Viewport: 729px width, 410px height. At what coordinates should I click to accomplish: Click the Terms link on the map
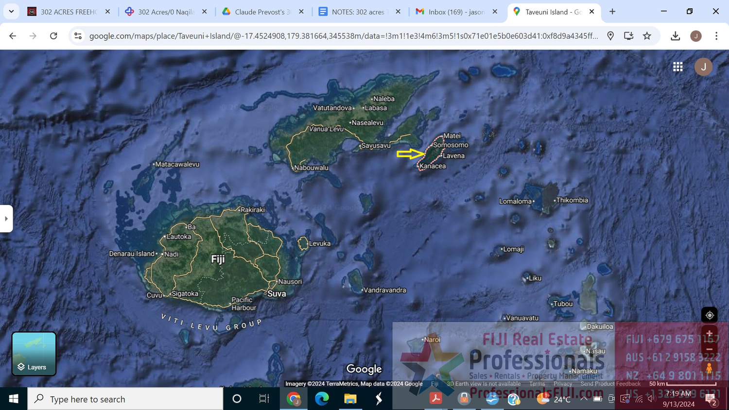537,384
